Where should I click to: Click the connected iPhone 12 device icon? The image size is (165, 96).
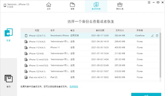[x=5, y=5]
